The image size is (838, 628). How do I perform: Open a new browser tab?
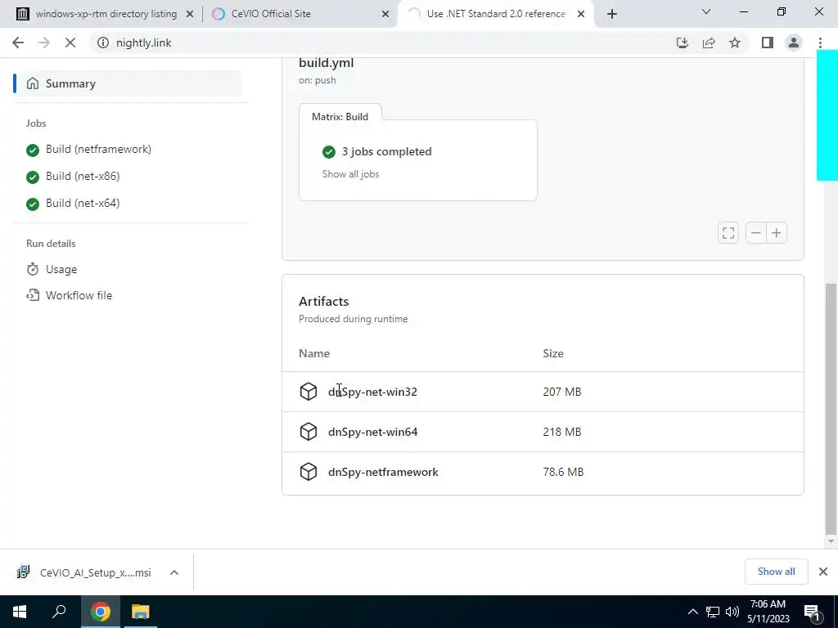pos(612,15)
